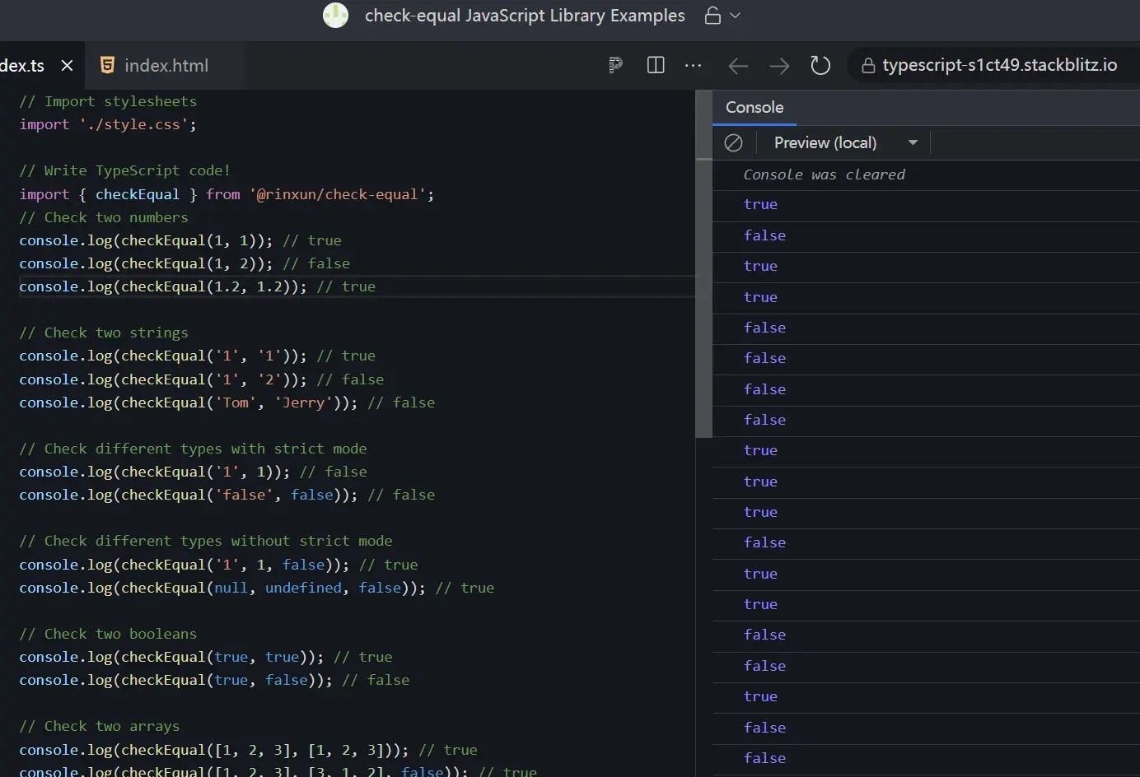Close the index.ts tab
Viewport: 1140px width, 777px height.
pyautogui.click(x=68, y=65)
